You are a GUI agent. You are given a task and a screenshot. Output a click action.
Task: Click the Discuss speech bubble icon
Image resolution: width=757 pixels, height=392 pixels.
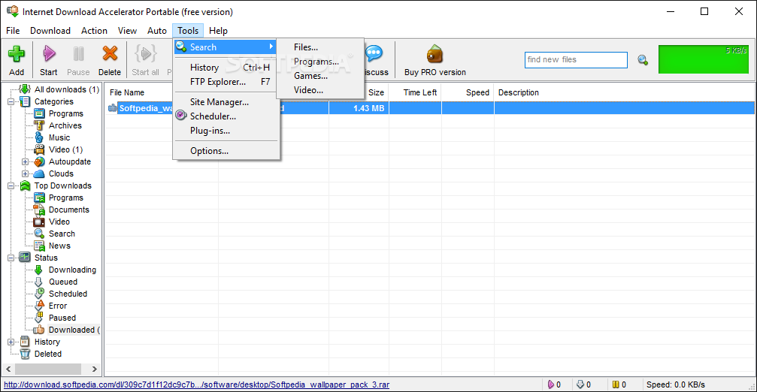click(x=374, y=53)
